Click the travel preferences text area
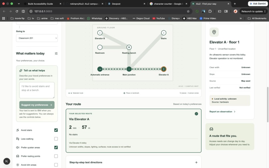Image resolution: width=269 pixels, height=168 pixels. point(37,90)
